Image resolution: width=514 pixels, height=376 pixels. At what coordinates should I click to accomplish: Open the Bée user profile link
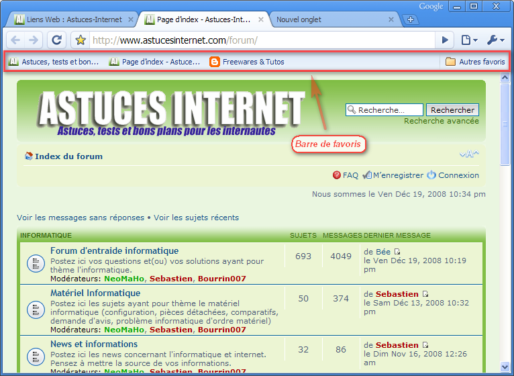383,252
